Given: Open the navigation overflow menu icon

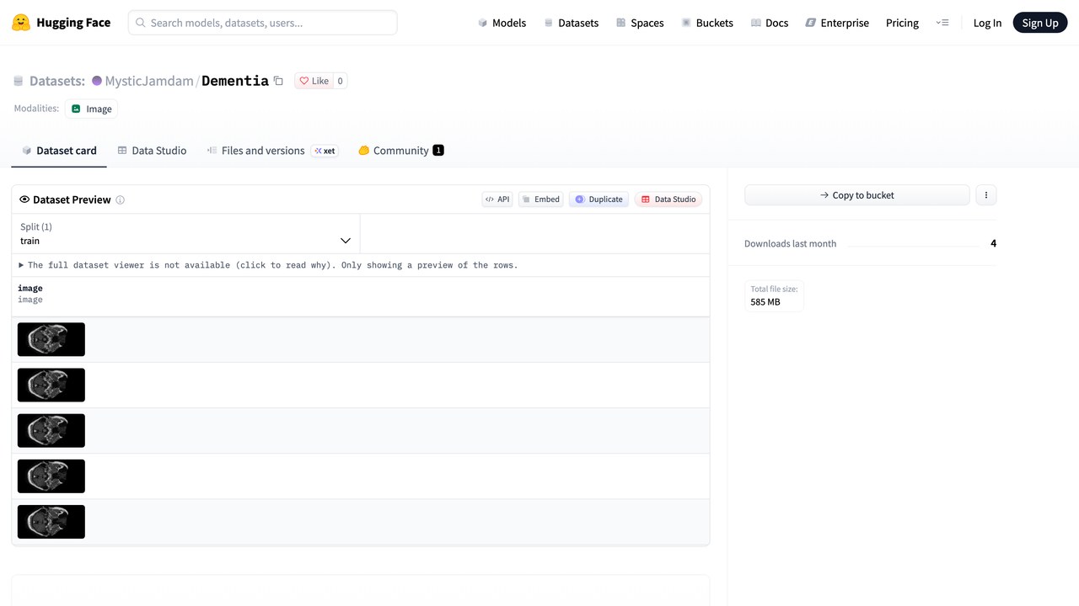Looking at the screenshot, I should (x=942, y=23).
